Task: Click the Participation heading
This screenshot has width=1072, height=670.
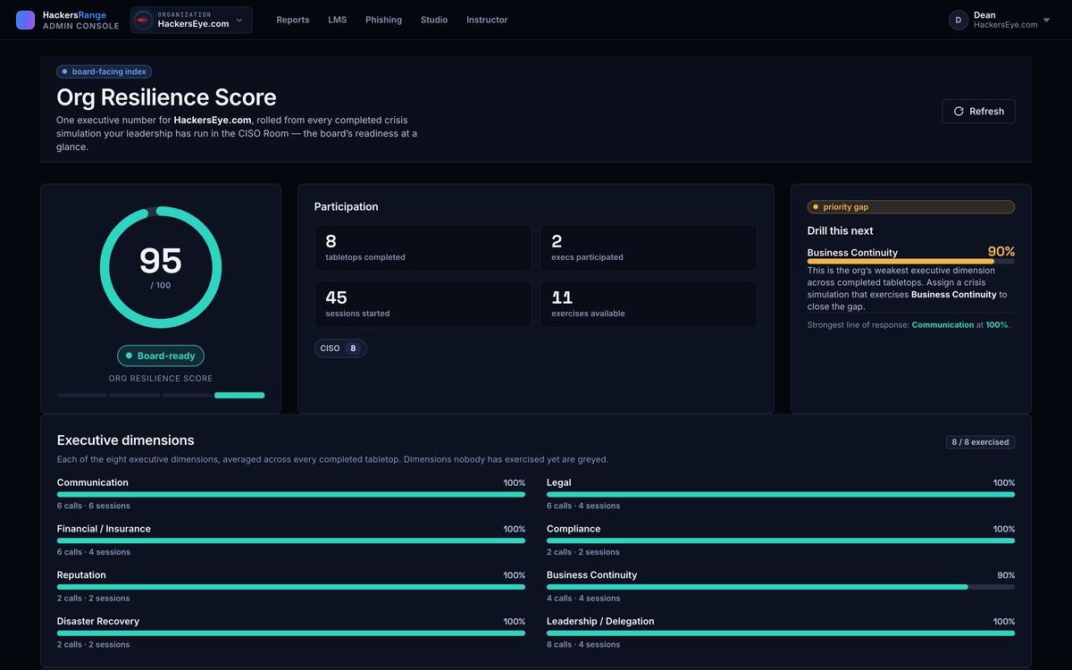Action: point(346,206)
